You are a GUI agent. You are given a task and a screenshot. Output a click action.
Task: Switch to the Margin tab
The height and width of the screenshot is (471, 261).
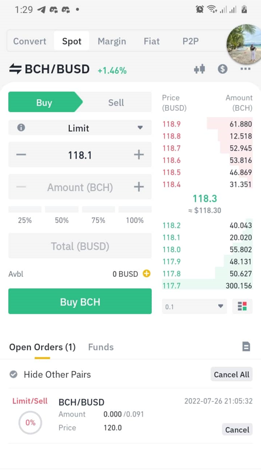click(x=111, y=41)
